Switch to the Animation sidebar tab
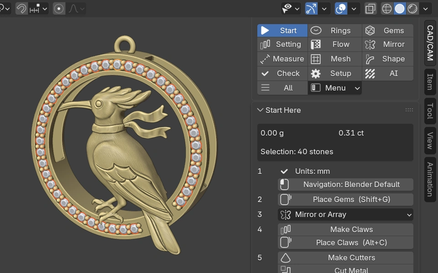 point(430,179)
